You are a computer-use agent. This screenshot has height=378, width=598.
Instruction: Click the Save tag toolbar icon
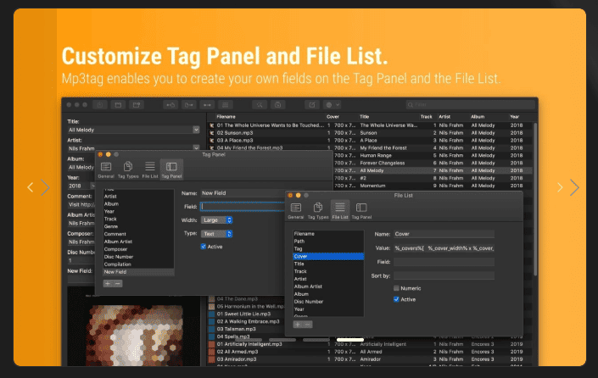pyautogui.click(x=100, y=105)
